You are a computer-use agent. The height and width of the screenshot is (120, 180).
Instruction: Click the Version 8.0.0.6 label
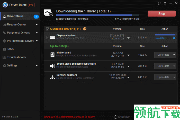coord(10,117)
